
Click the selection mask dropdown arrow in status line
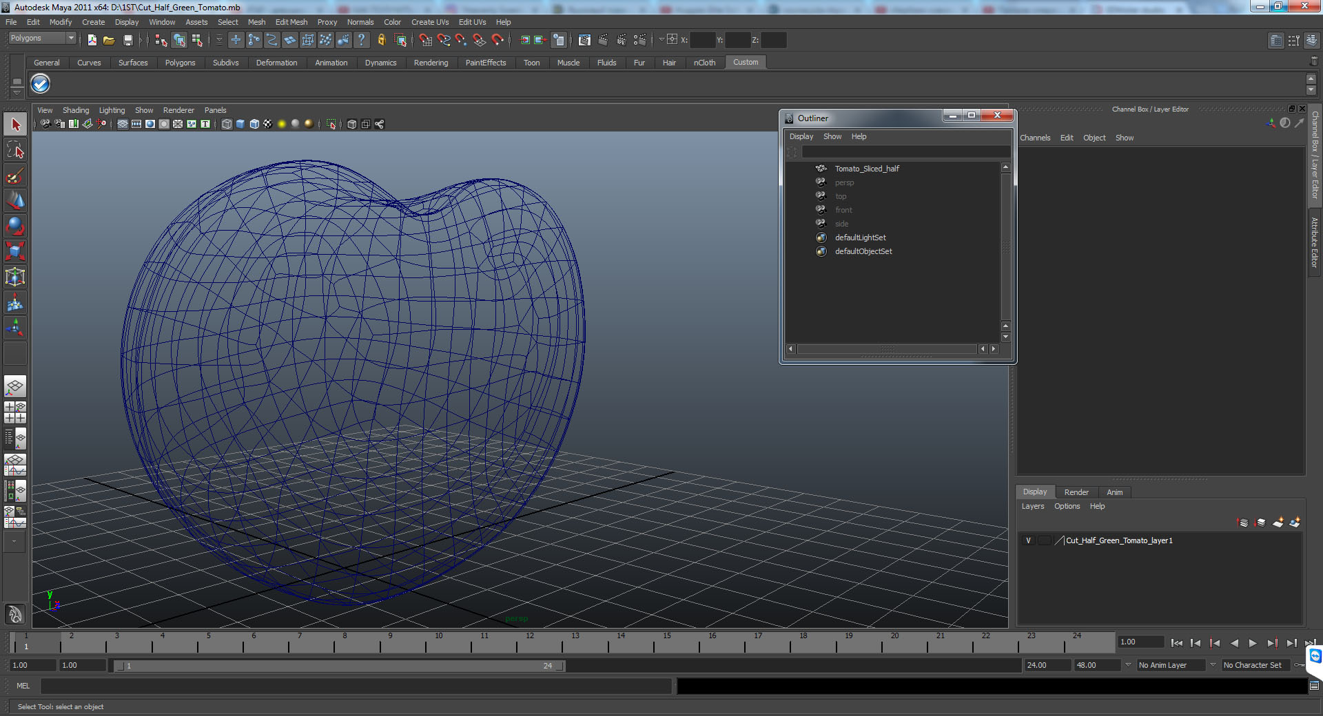219,40
